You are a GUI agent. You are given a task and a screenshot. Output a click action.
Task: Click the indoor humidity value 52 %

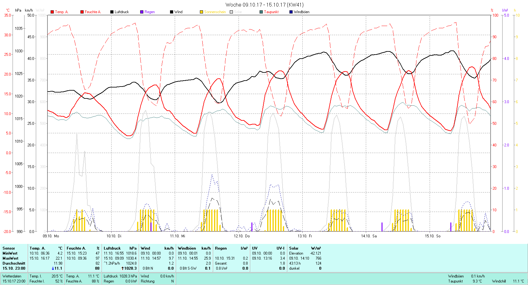(59, 281)
